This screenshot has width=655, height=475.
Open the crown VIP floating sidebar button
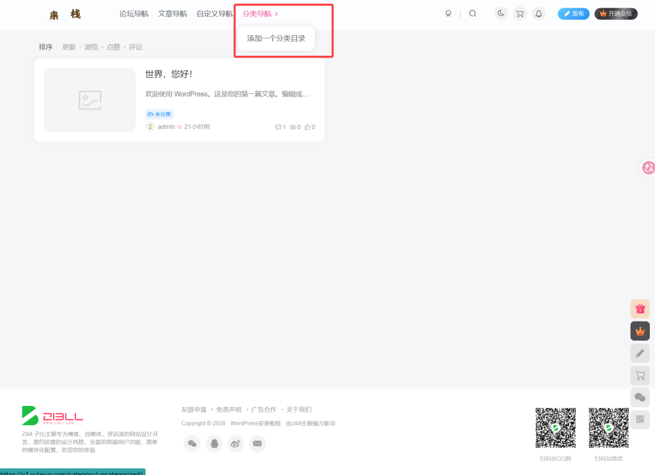point(640,331)
